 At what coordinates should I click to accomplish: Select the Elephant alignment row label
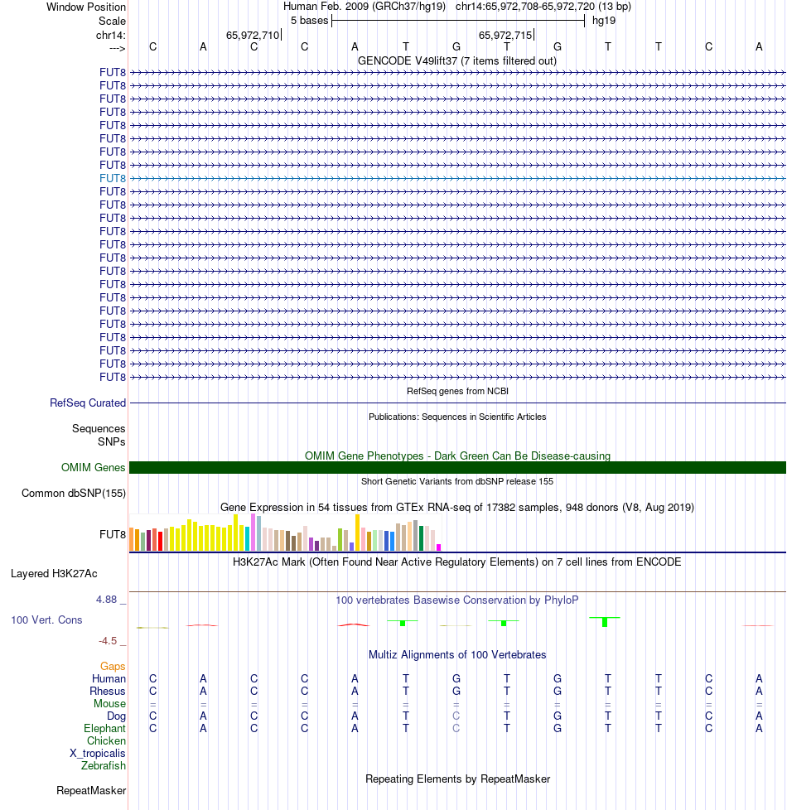click(x=105, y=728)
